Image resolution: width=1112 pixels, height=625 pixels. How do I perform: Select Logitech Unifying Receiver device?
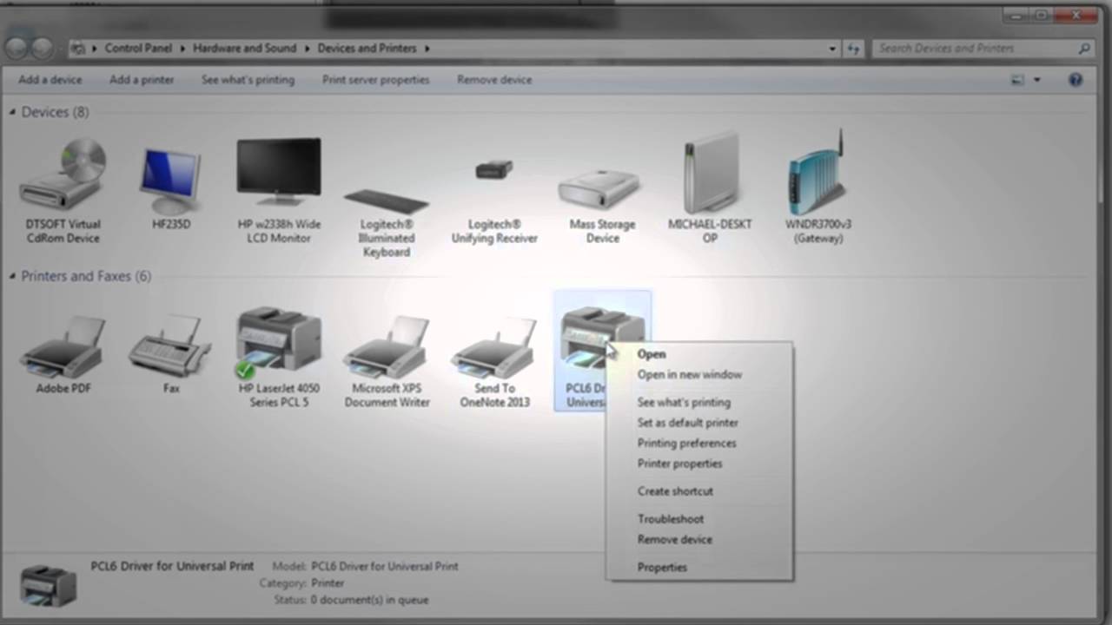tap(494, 201)
